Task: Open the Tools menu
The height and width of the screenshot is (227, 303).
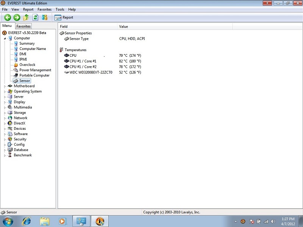Action: click(x=60, y=9)
